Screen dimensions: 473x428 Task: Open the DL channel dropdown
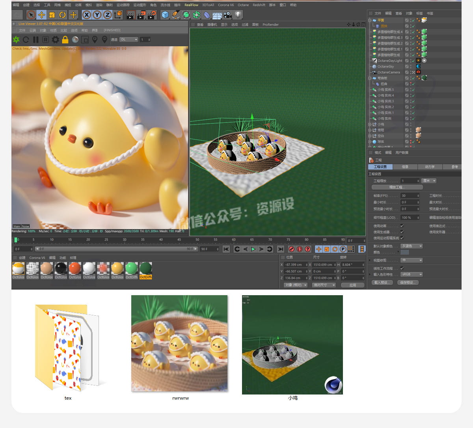coord(129,39)
